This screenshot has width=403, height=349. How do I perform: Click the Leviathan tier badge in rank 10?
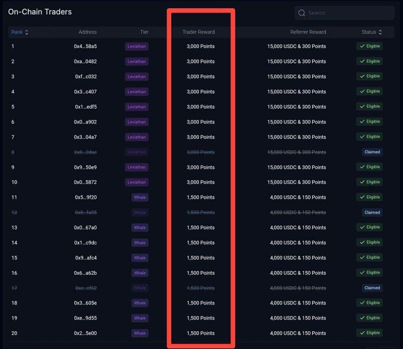pyautogui.click(x=137, y=182)
